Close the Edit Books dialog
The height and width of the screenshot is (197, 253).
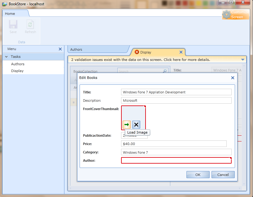pyautogui.click(x=233, y=78)
